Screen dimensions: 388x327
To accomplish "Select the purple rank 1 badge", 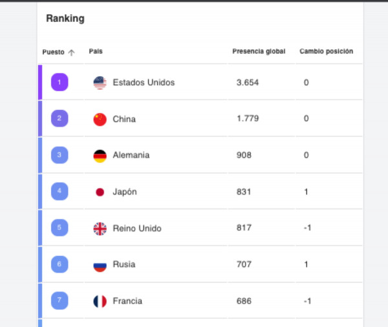I will [59, 82].
